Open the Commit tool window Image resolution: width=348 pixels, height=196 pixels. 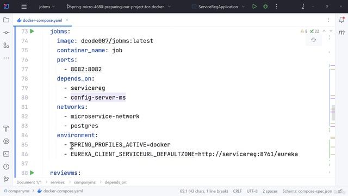click(x=6, y=33)
